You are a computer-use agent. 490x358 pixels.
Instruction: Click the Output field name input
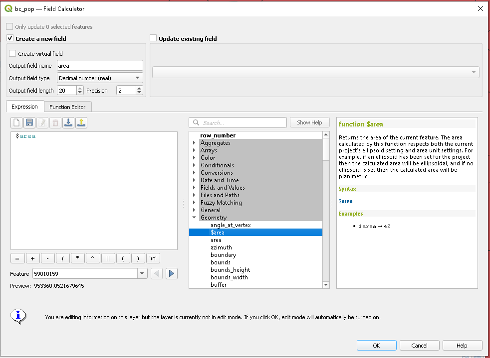(x=100, y=66)
